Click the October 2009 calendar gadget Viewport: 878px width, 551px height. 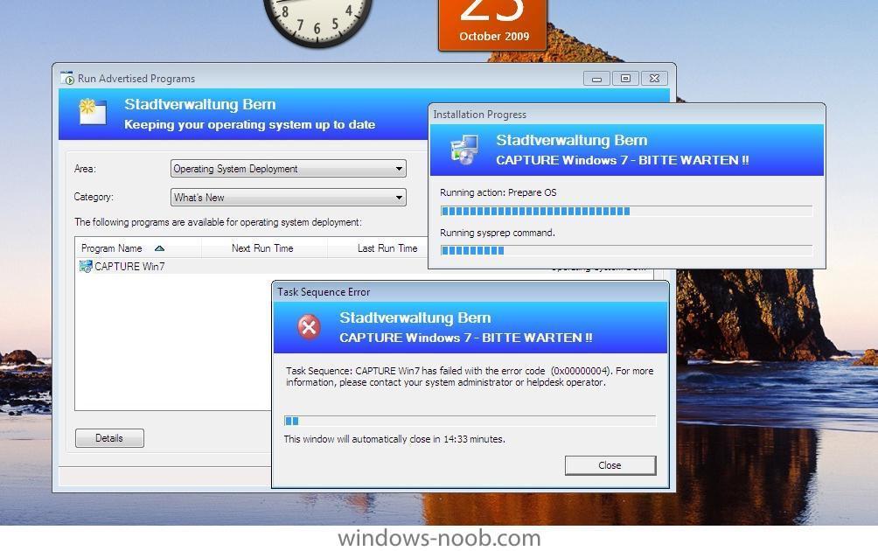tap(493, 24)
